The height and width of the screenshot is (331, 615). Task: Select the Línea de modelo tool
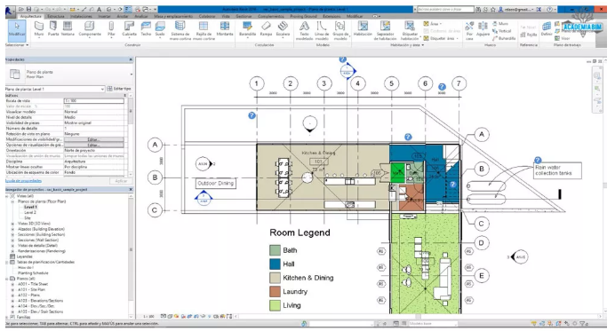point(322,30)
